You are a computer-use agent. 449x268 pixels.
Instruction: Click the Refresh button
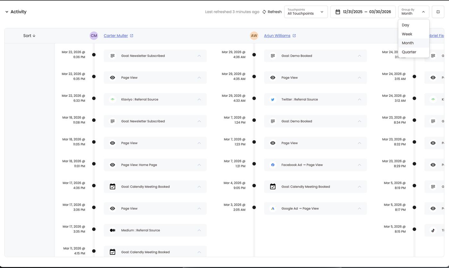click(x=272, y=12)
